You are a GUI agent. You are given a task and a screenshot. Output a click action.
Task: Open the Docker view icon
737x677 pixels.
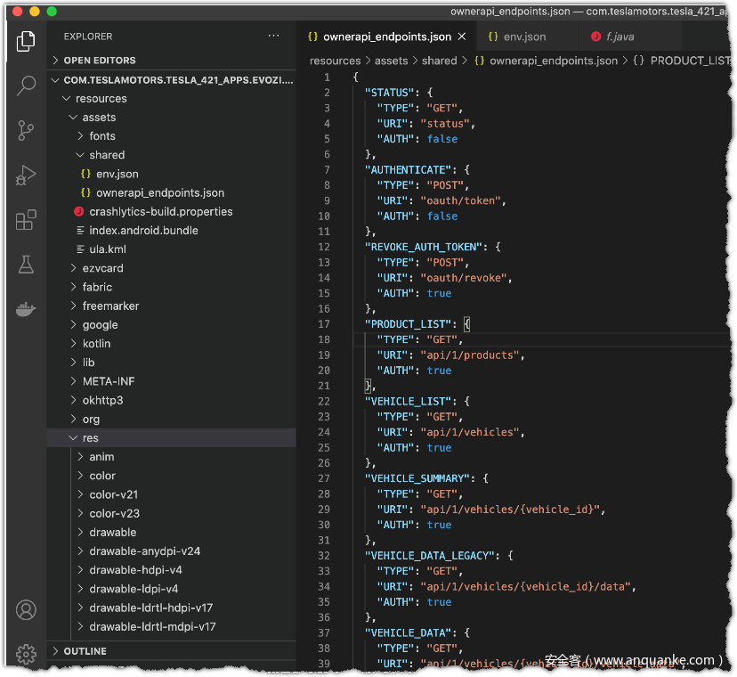click(x=26, y=309)
